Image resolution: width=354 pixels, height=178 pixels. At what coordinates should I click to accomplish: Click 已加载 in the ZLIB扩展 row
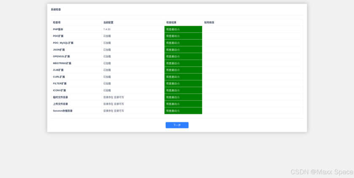tap(107, 70)
